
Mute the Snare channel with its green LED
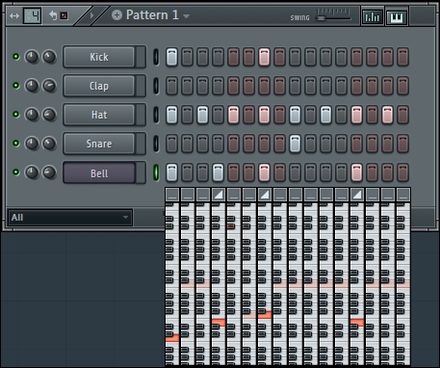coord(15,144)
